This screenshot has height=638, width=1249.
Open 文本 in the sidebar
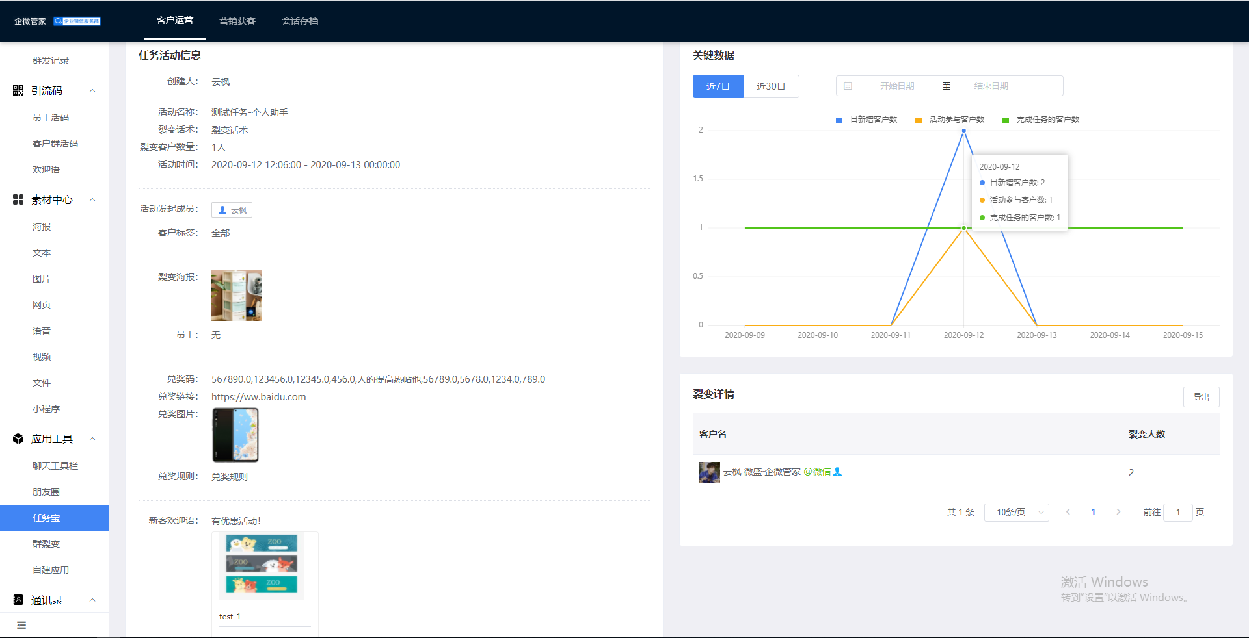42,253
